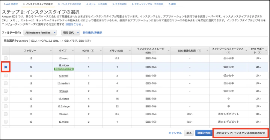Click the インスタンス ストレージ column info icon
The image size is (270, 140).
click(154, 53)
